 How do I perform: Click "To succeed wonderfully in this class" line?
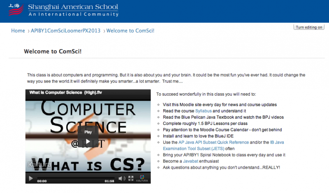(x=206, y=94)
